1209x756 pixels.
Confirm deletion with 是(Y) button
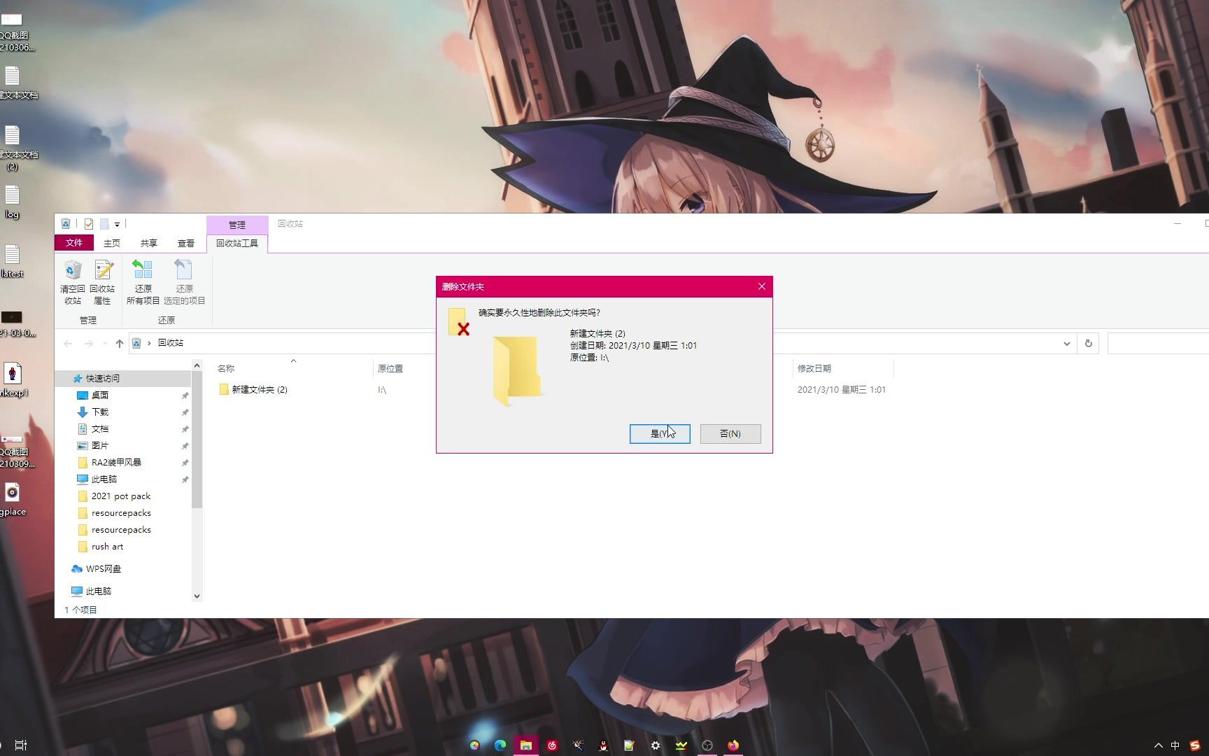pyautogui.click(x=660, y=434)
